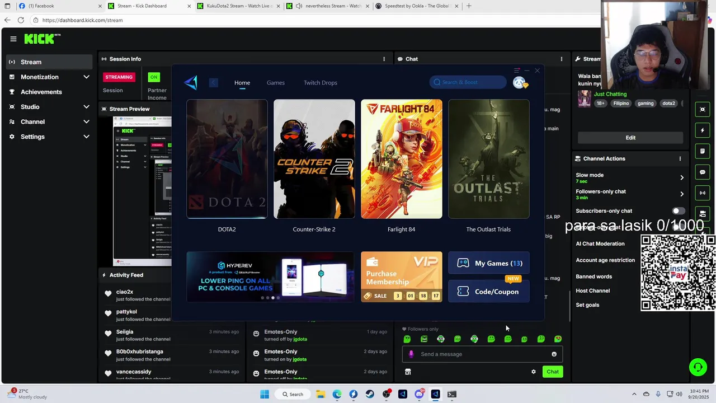Click the Send a message field

pyautogui.click(x=481, y=354)
